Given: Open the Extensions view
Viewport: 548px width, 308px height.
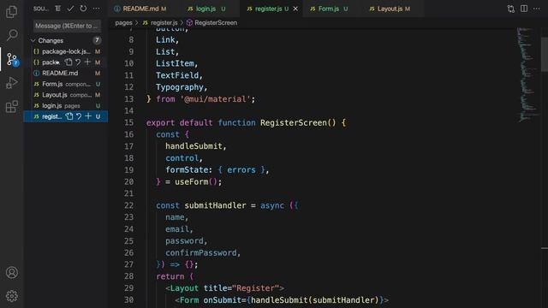Looking at the screenshot, I should point(11,106).
